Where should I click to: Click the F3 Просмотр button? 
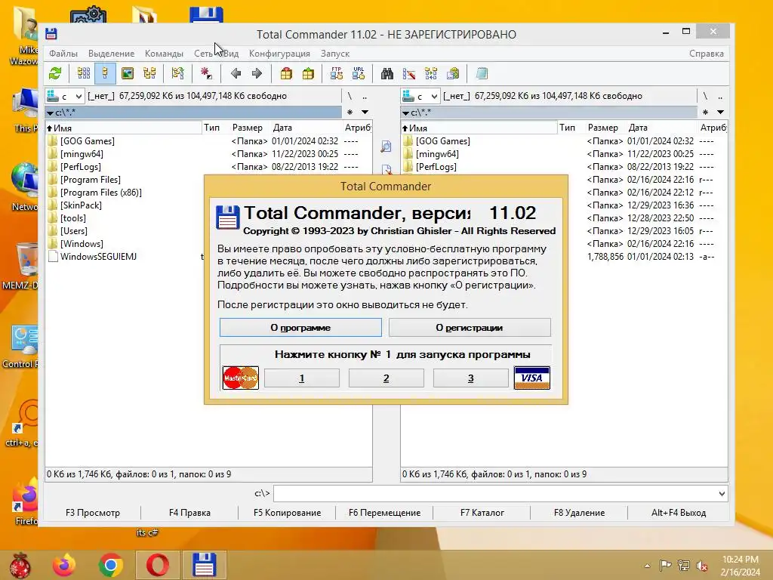click(93, 513)
